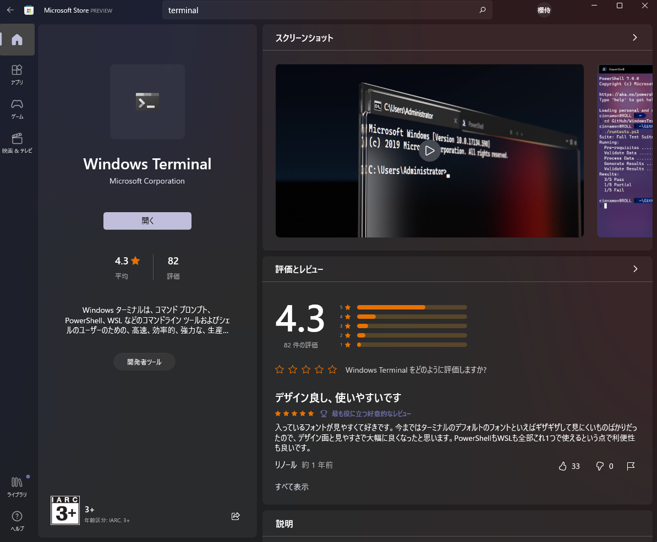Select the アプリ section icon

click(17, 72)
